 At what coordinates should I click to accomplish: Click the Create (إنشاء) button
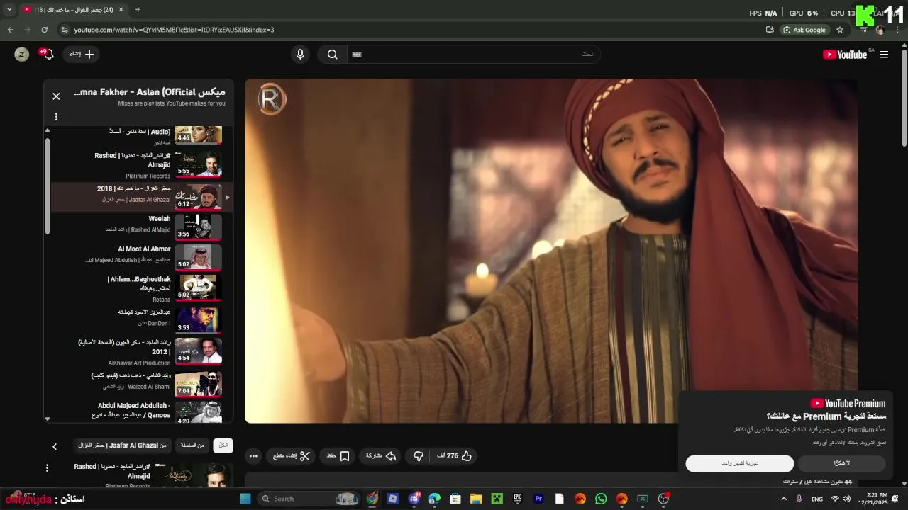pos(82,55)
